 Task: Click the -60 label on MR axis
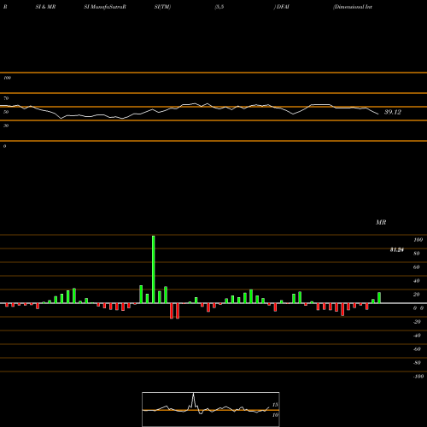pos(417,349)
